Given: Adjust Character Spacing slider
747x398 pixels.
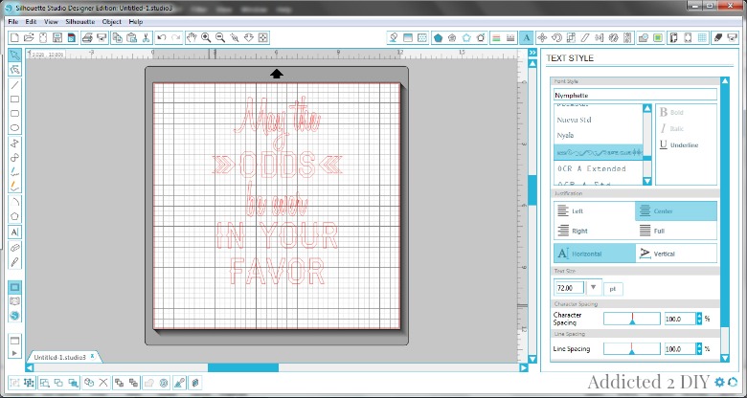Looking at the screenshot, I should (x=632, y=319).
